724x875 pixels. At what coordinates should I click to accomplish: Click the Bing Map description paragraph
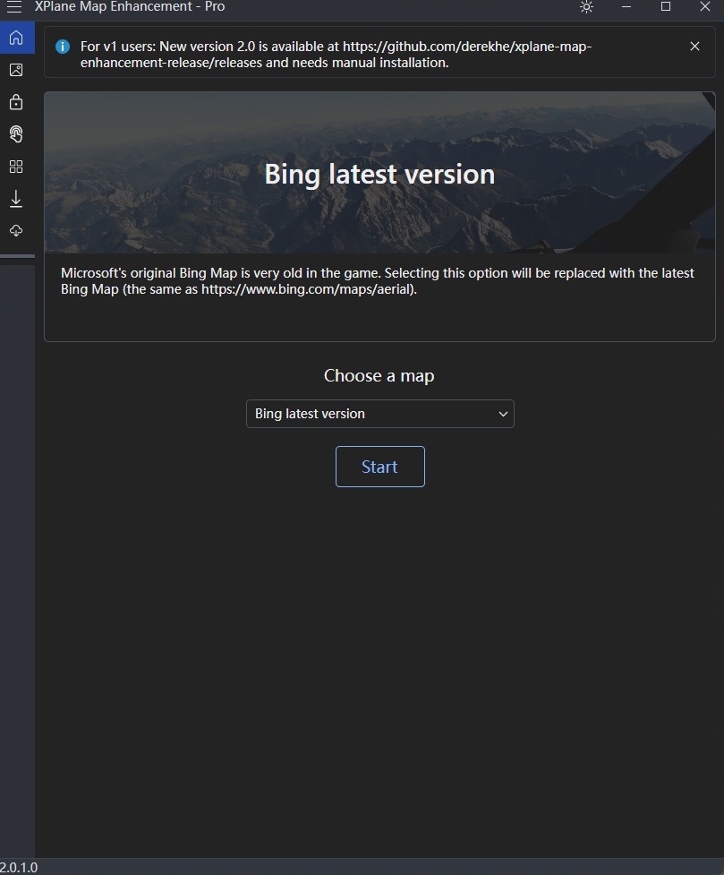[378, 280]
